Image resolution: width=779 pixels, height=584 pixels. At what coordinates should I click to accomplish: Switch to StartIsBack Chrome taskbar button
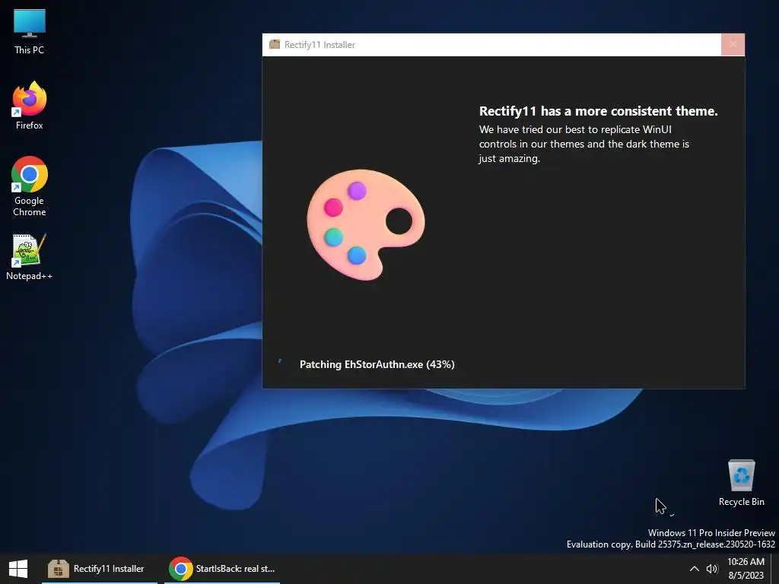[222, 569]
